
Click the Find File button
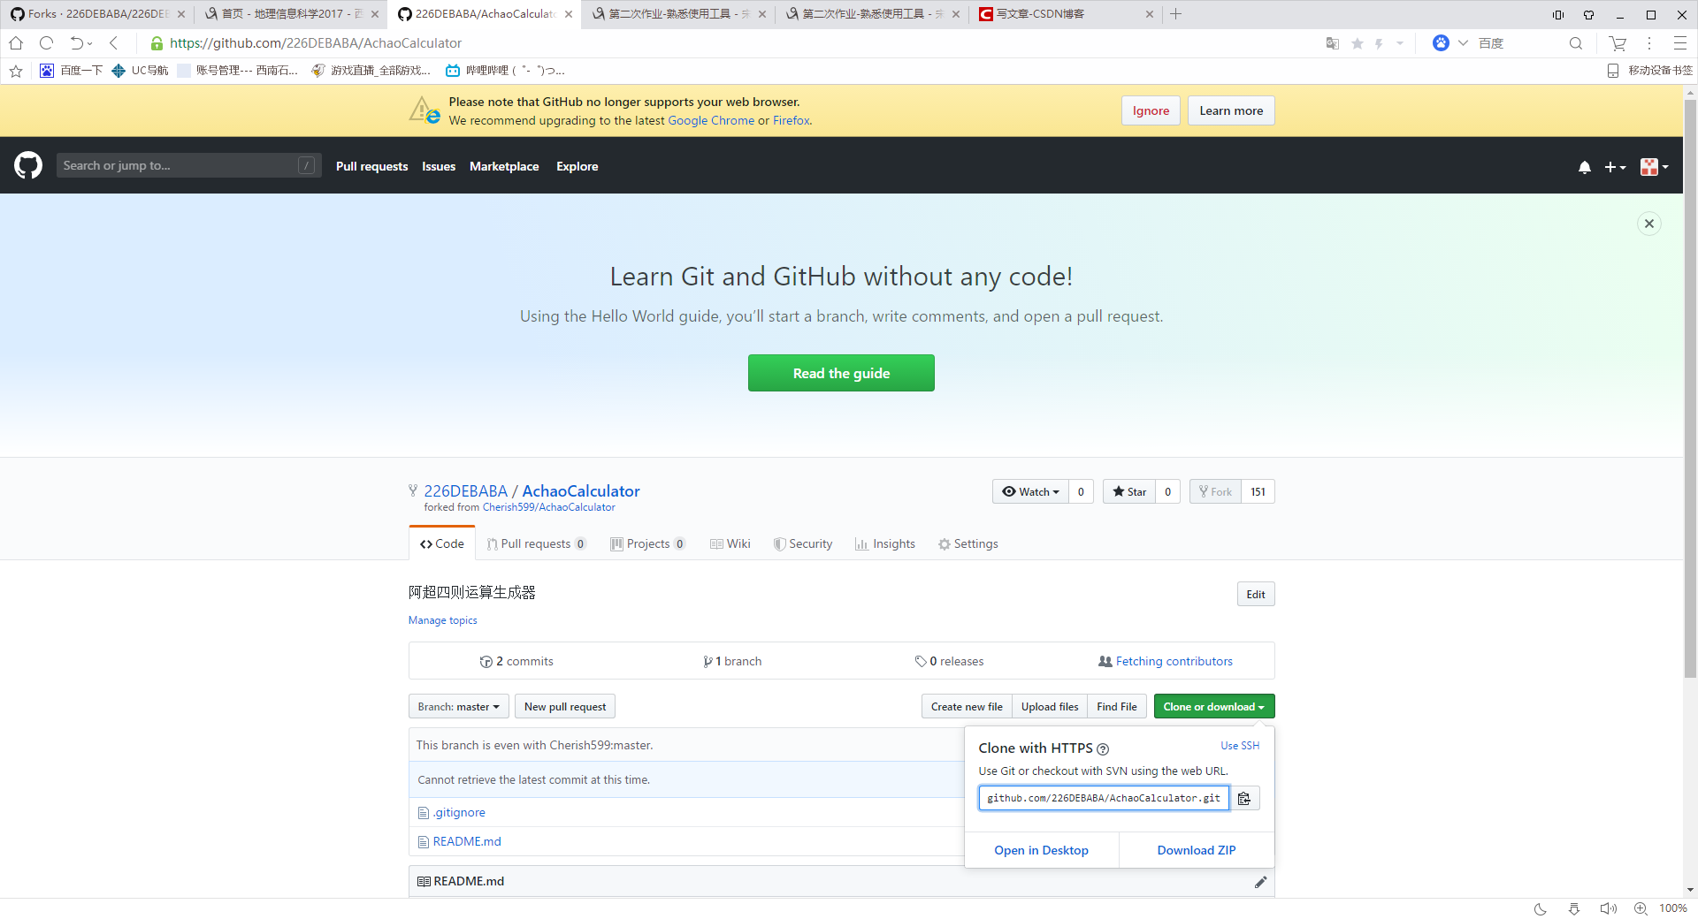pos(1117,706)
